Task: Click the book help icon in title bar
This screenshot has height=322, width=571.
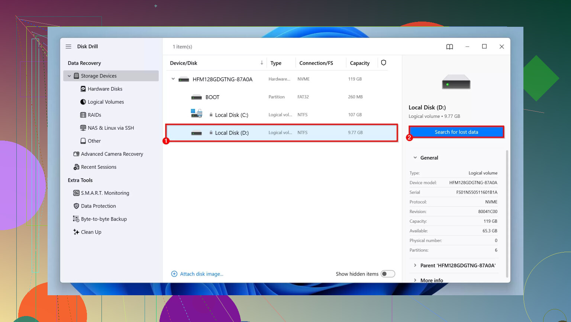Action: point(449,46)
